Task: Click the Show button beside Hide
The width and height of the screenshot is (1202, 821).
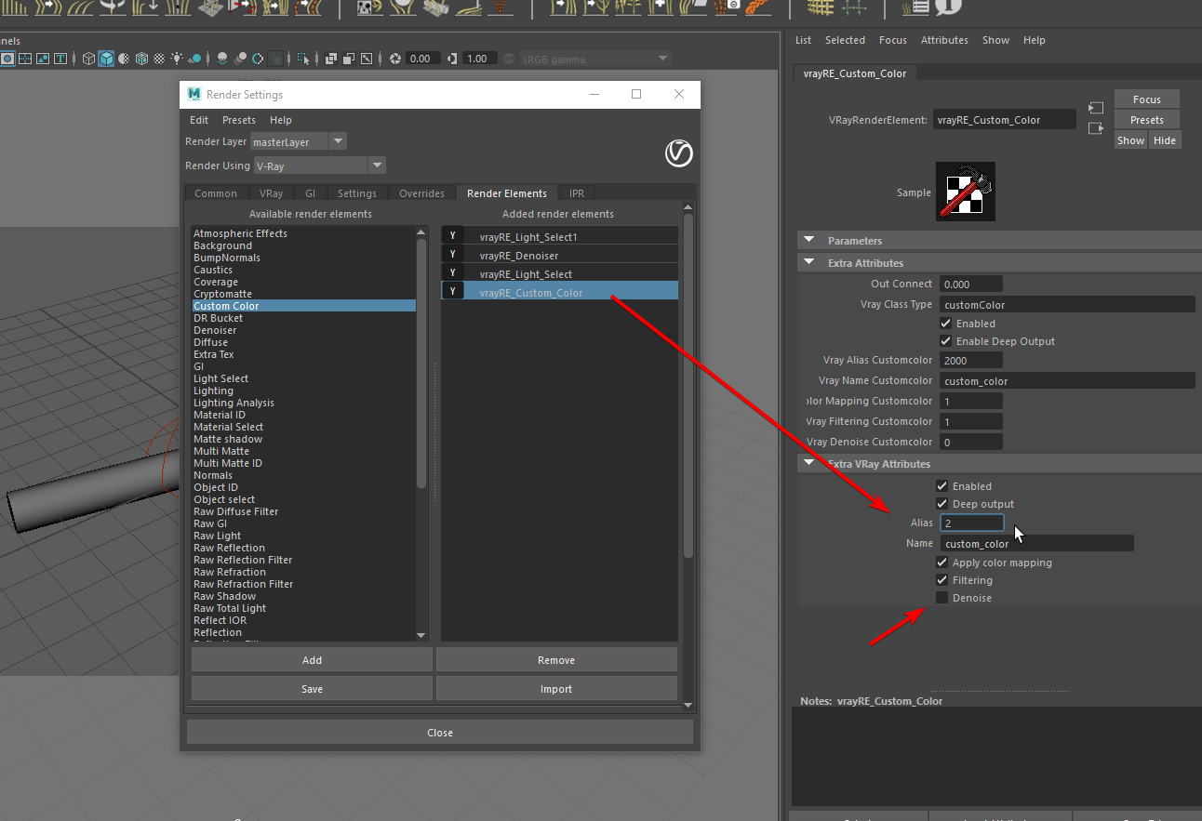Action: (x=1131, y=140)
